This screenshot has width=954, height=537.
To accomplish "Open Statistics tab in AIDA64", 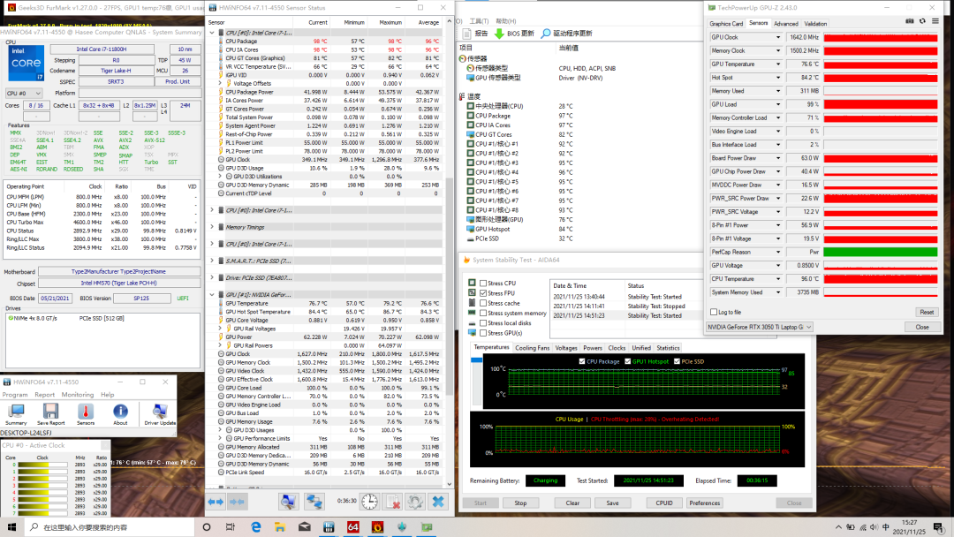I will [668, 348].
